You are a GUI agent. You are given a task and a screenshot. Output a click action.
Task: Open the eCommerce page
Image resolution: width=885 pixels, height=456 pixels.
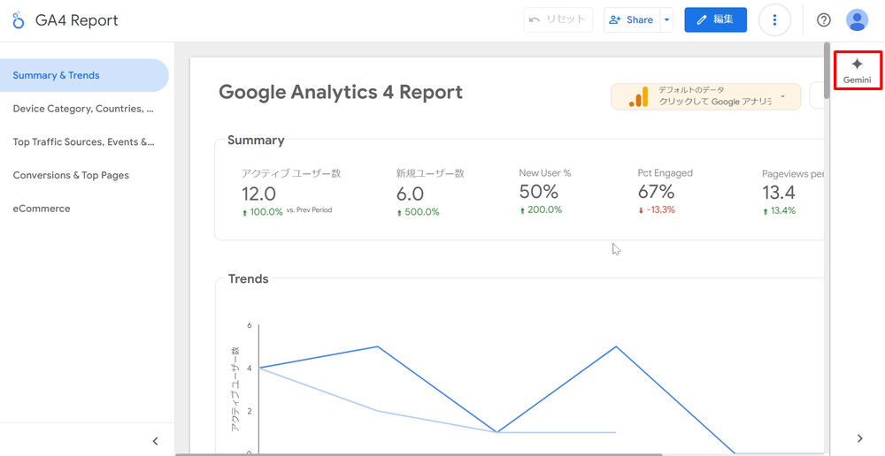[x=42, y=209]
